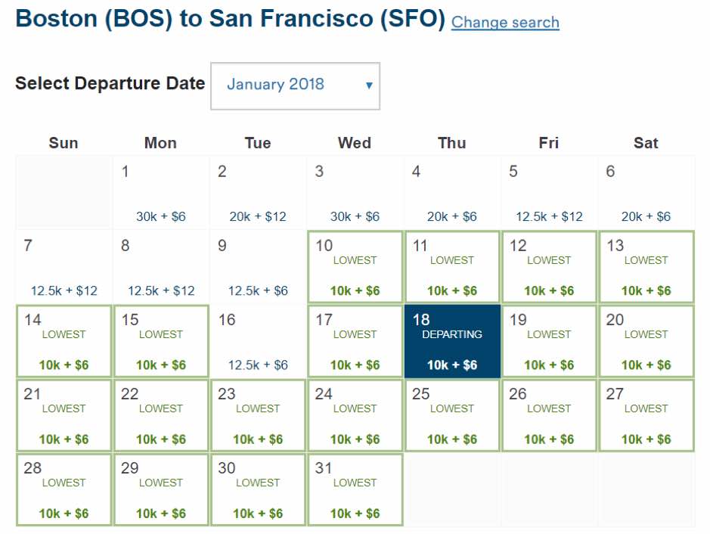
Task: Choose January 5 at 12.5k + $12
Action: 549,194
